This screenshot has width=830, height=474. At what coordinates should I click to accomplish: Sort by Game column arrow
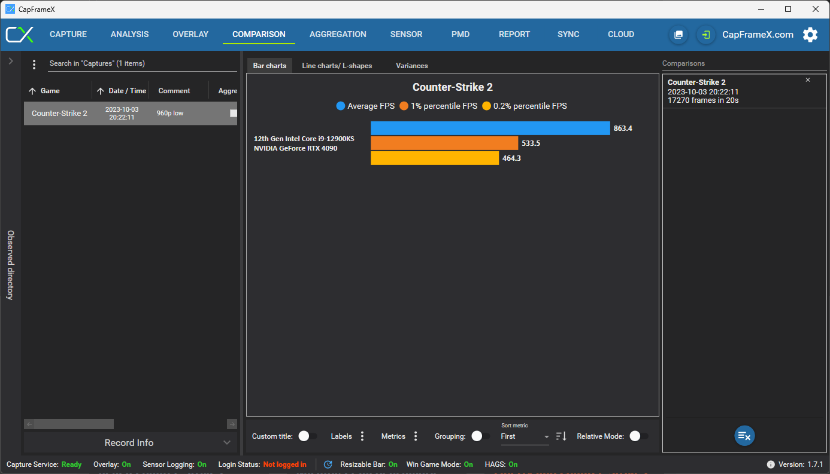(x=32, y=91)
